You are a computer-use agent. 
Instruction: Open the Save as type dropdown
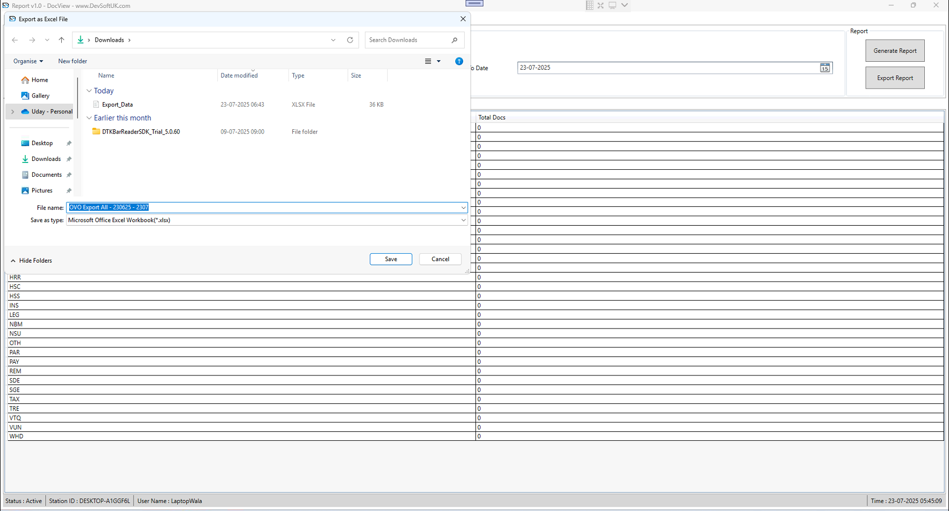click(x=464, y=220)
